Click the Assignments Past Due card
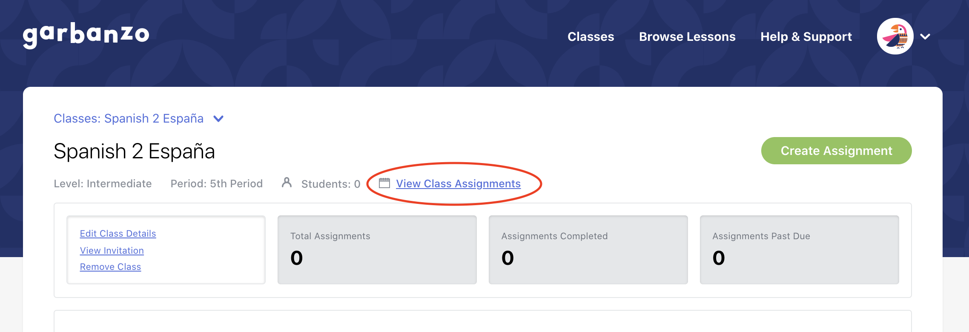969x332 pixels. [798, 249]
